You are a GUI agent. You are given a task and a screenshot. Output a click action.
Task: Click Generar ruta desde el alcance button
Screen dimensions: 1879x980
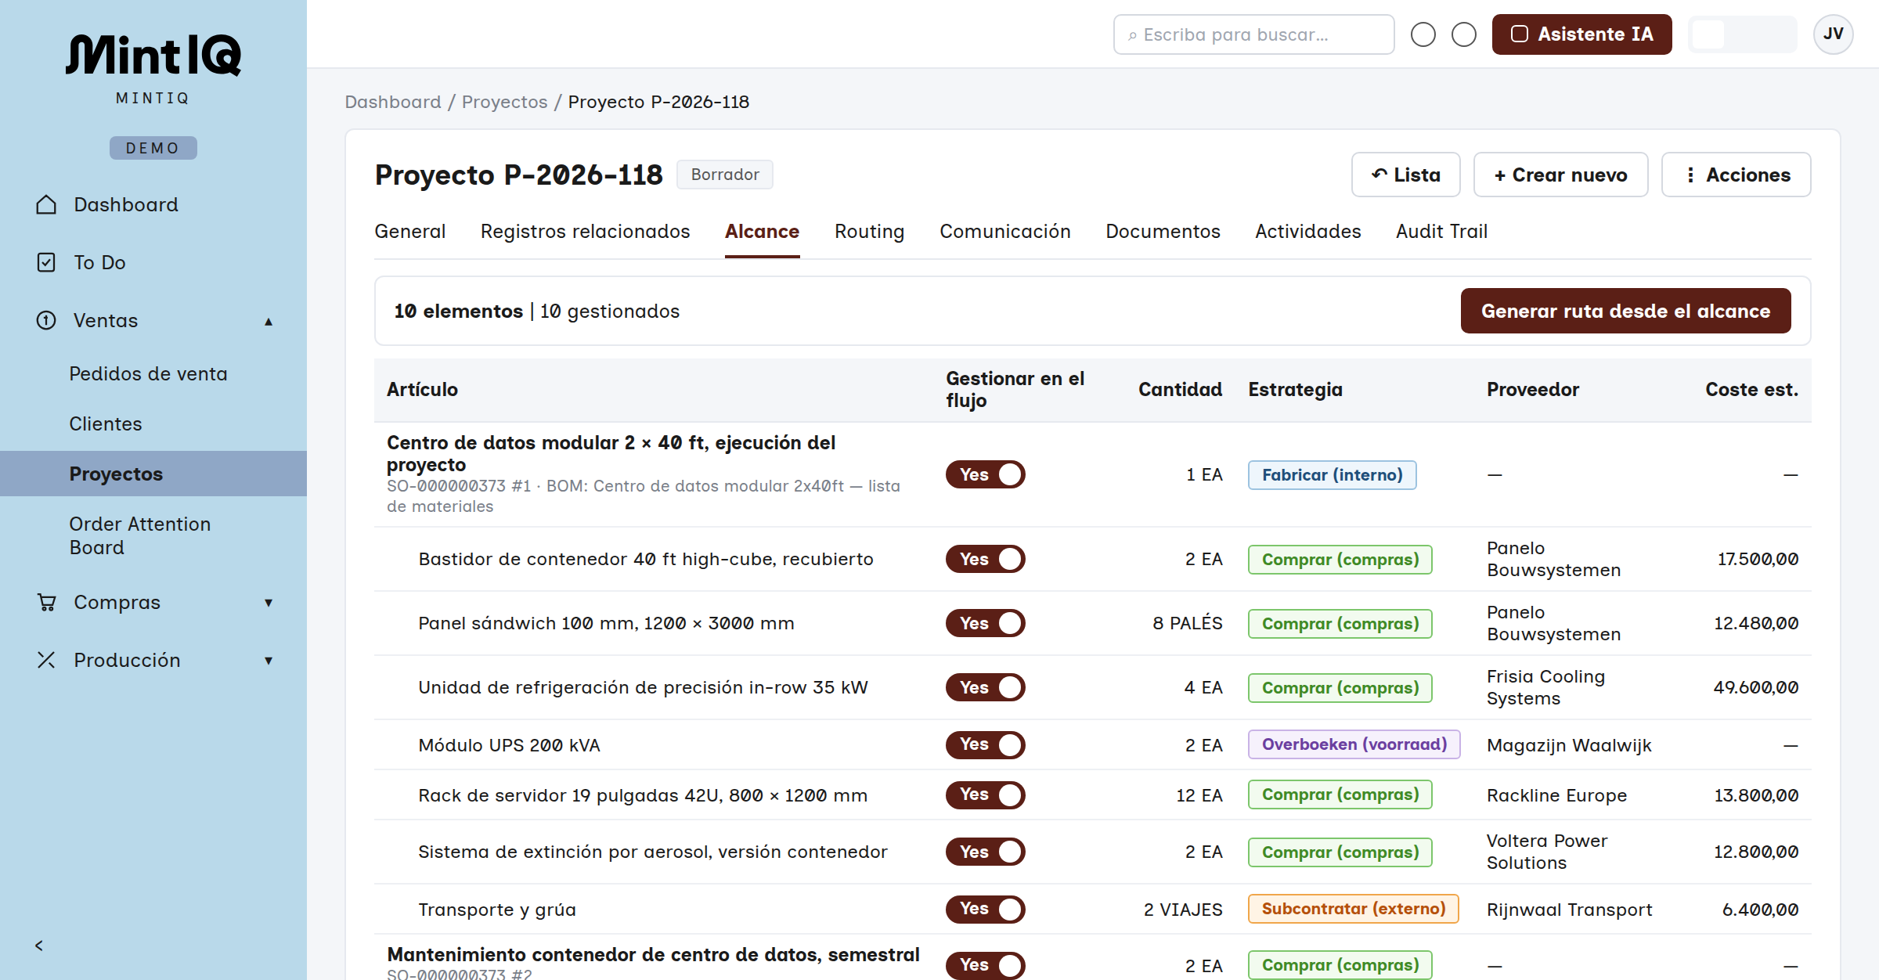[1625, 311]
